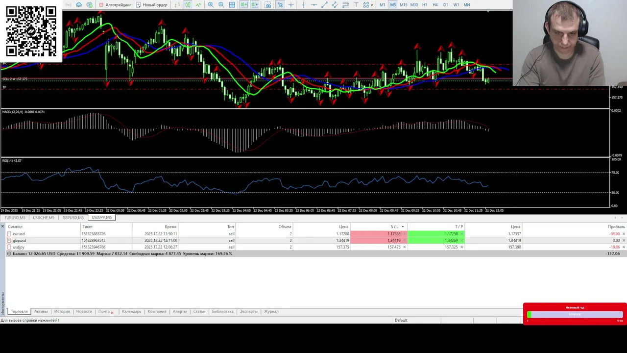Open the USDCHF,M5 chart tab
The width and height of the screenshot is (627, 353).
44,218
